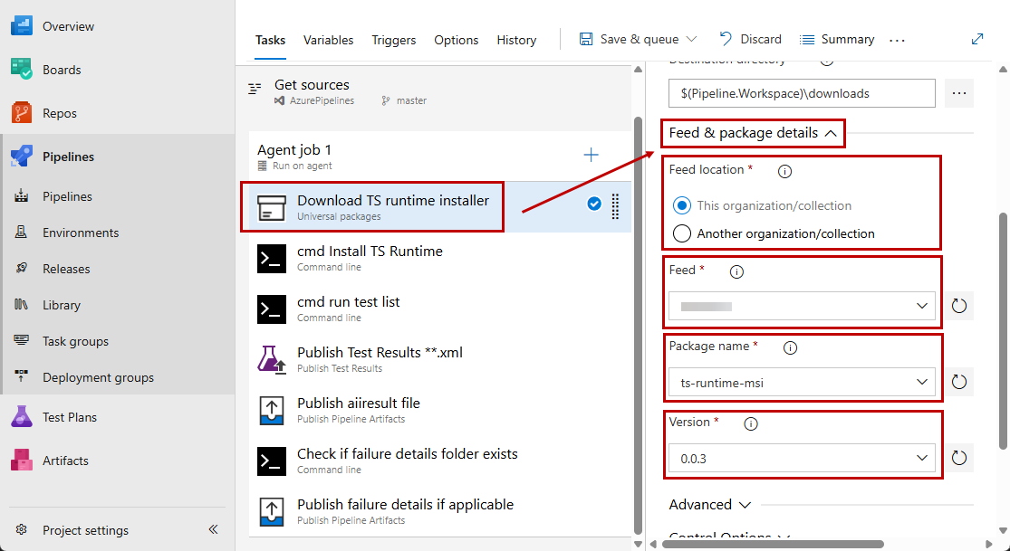Select Publish failure details if applicable task
This screenshot has width=1010, height=551.
[440, 511]
